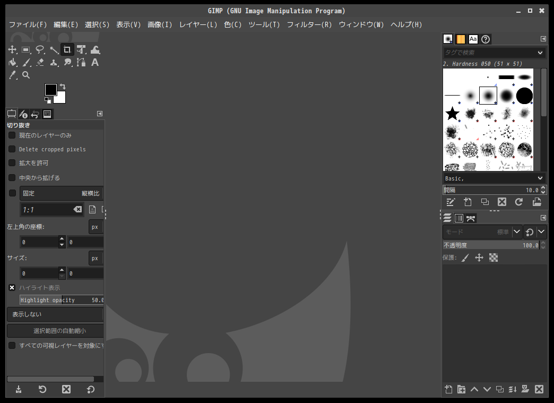Toggle the 固定 fixed aspect checkbox
554x403 pixels.
pos(12,193)
